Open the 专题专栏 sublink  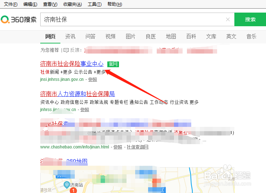pos(119,102)
